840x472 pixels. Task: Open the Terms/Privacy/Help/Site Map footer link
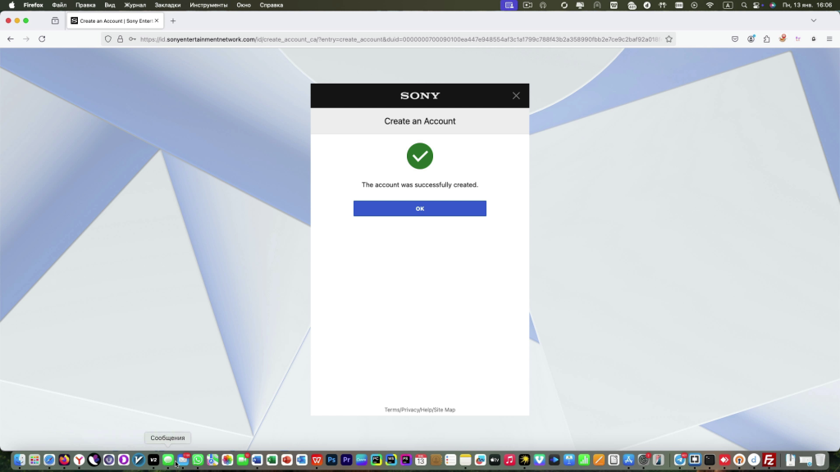tap(419, 410)
